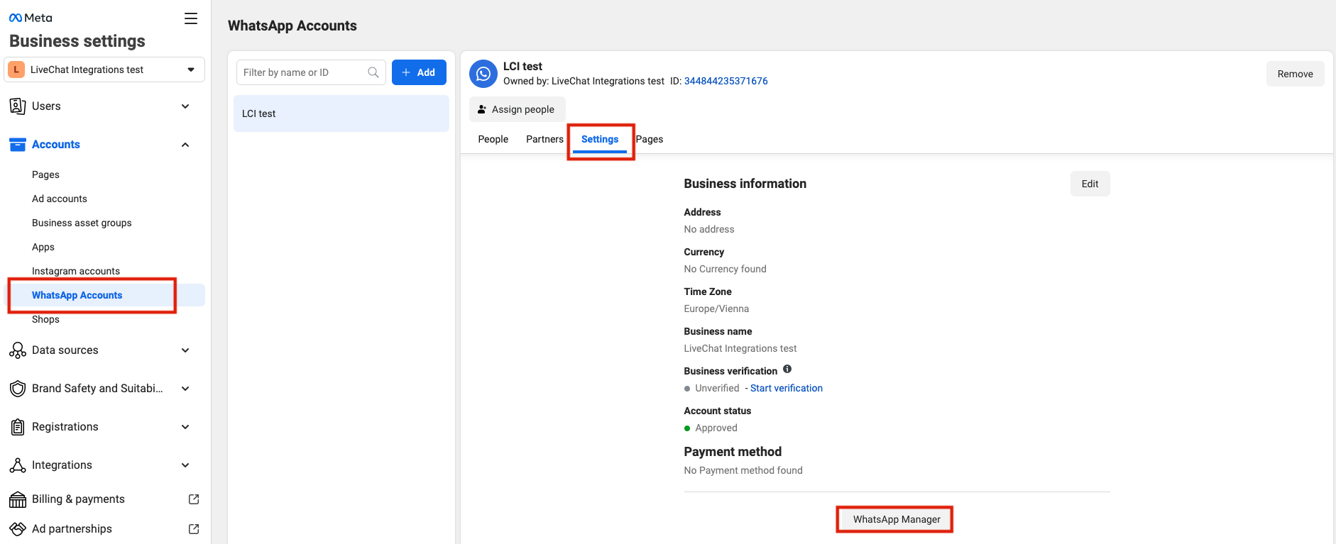Image resolution: width=1336 pixels, height=544 pixels.
Task: Click the WhatsApp account logo for LCI test
Action: (483, 74)
